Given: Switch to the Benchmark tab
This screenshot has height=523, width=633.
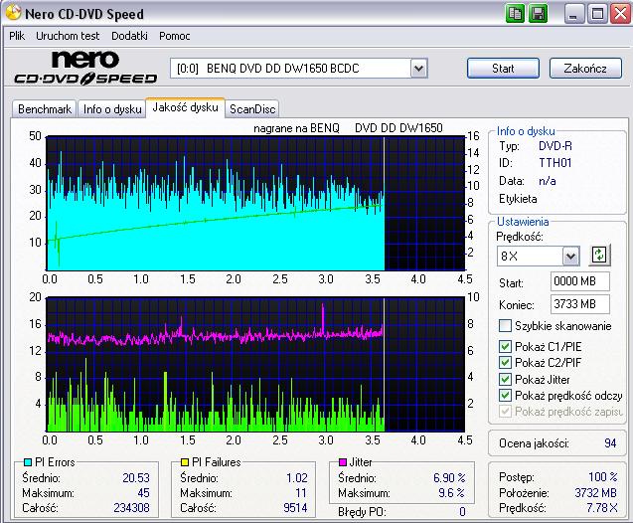Looking at the screenshot, I should pyautogui.click(x=45, y=109).
